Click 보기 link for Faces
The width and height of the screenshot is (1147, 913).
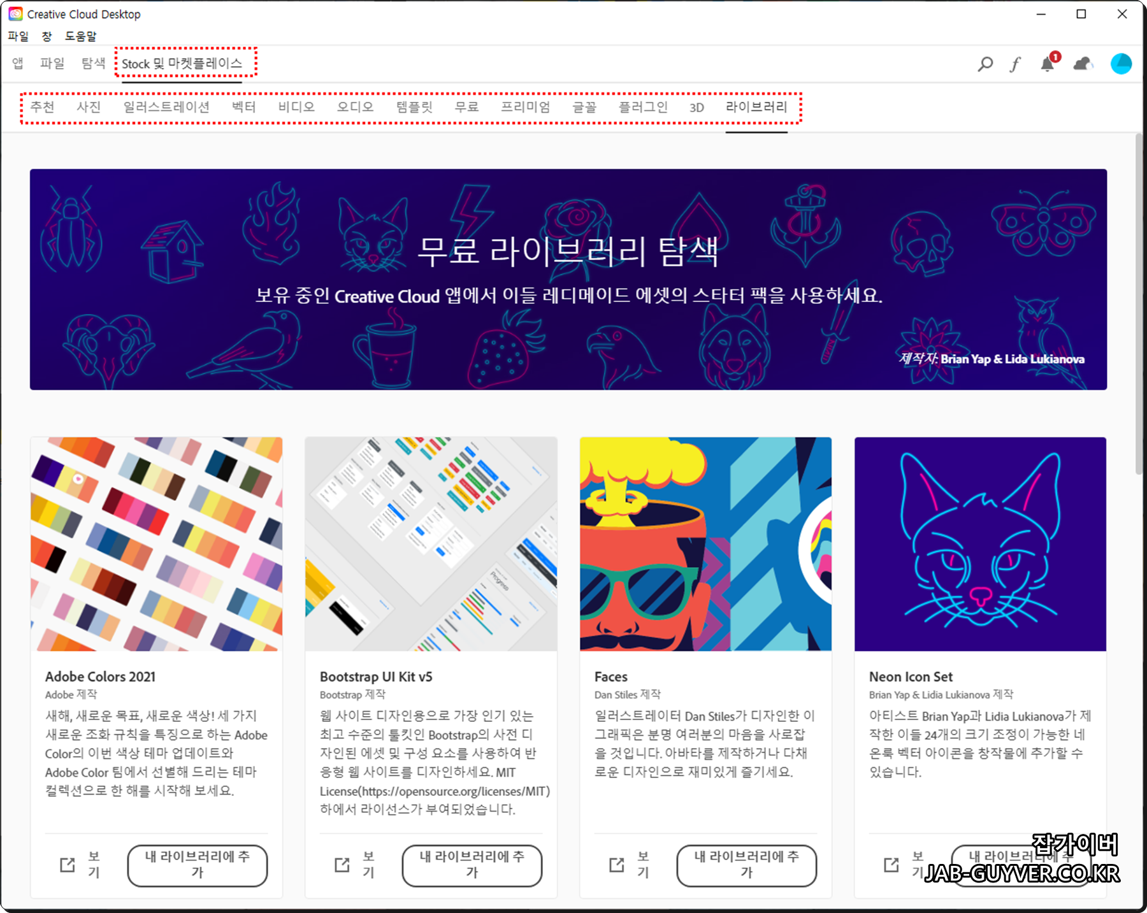coord(643,865)
